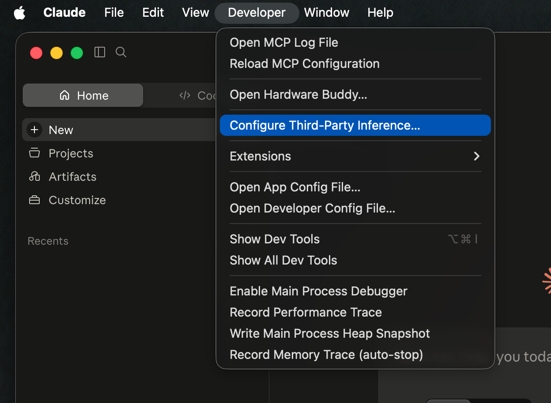Click the search magnifier icon
Image resolution: width=551 pixels, height=403 pixels.
click(x=121, y=52)
